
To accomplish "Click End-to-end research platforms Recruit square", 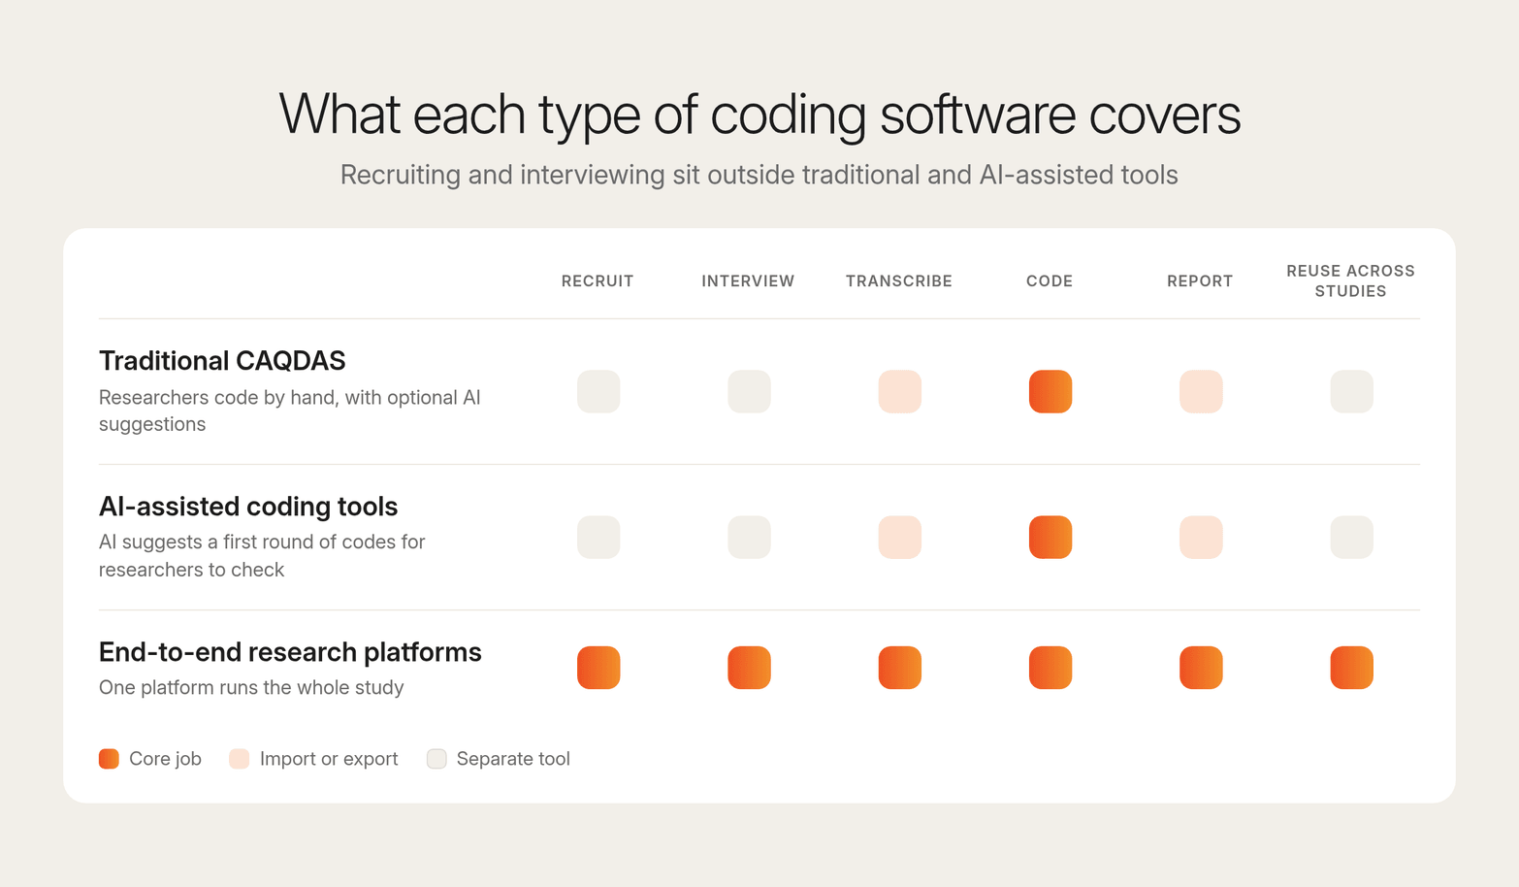I will [x=598, y=668].
